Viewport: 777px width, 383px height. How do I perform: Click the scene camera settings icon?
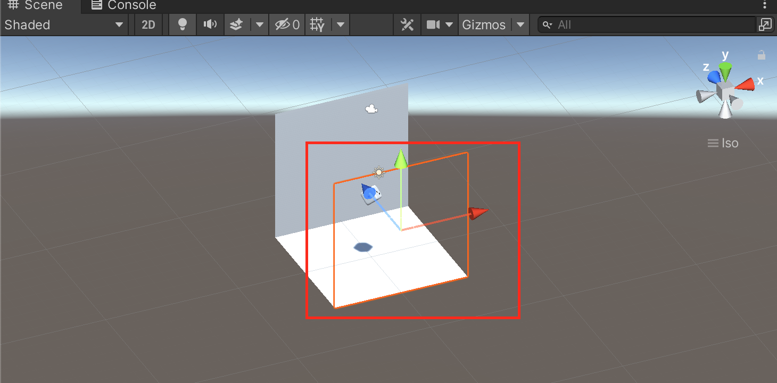(434, 25)
